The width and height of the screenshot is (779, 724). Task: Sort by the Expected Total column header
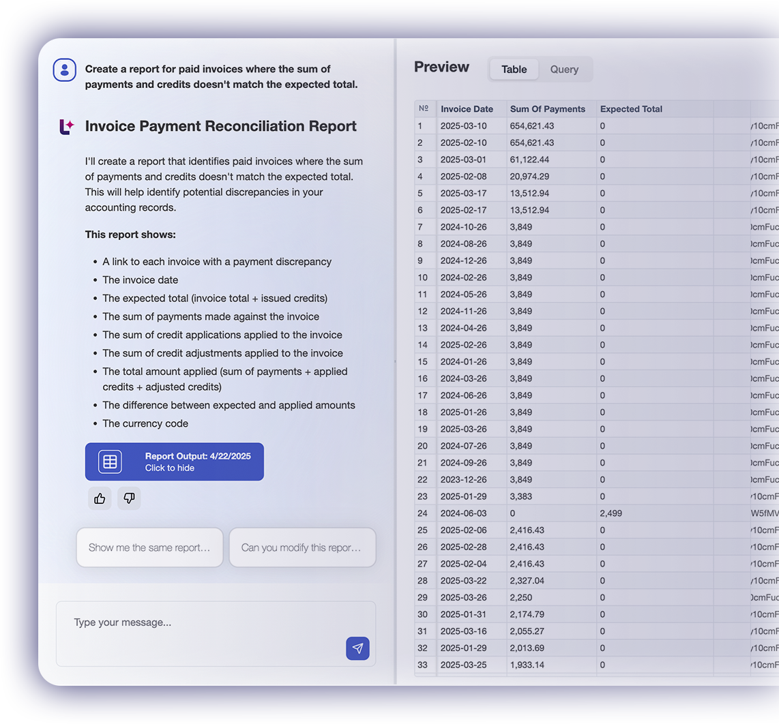click(631, 109)
